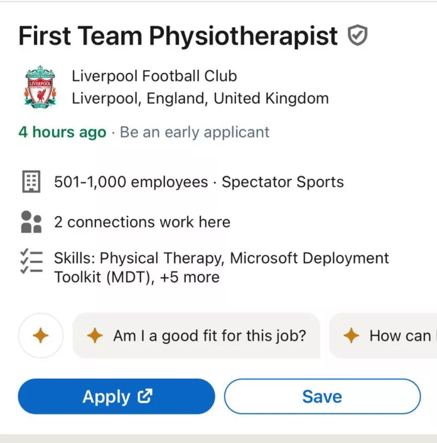Expand the '+5 more' skills

(x=190, y=277)
